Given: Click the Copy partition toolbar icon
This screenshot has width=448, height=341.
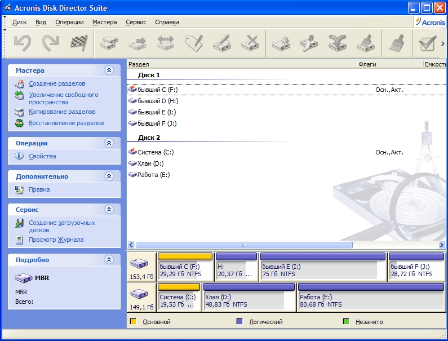Looking at the screenshot, I should pos(109,43).
